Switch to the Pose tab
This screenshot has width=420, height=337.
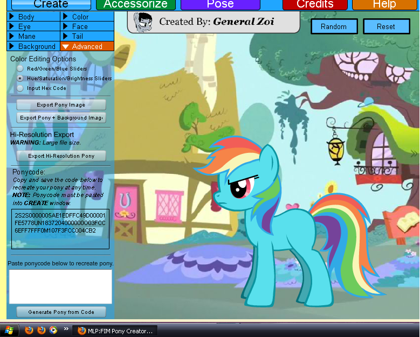click(x=220, y=4)
